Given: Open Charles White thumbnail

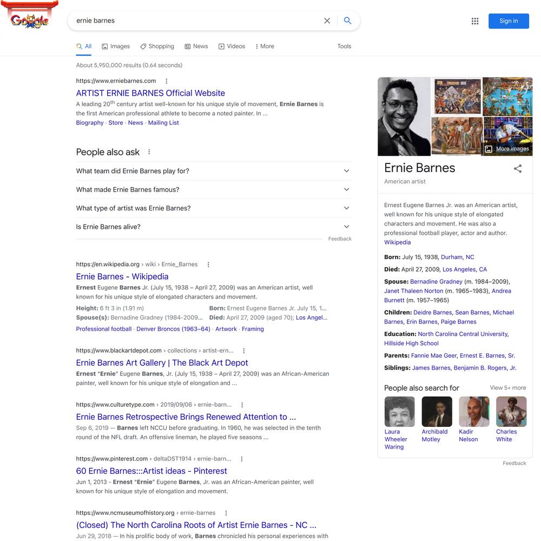Looking at the screenshot, I should [511, 412].
